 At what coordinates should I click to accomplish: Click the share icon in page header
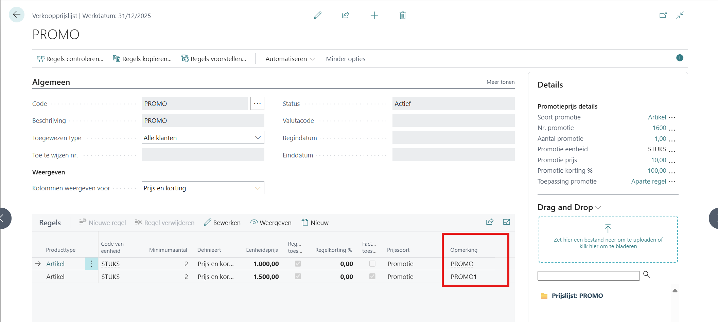click(x=346, y=15)
